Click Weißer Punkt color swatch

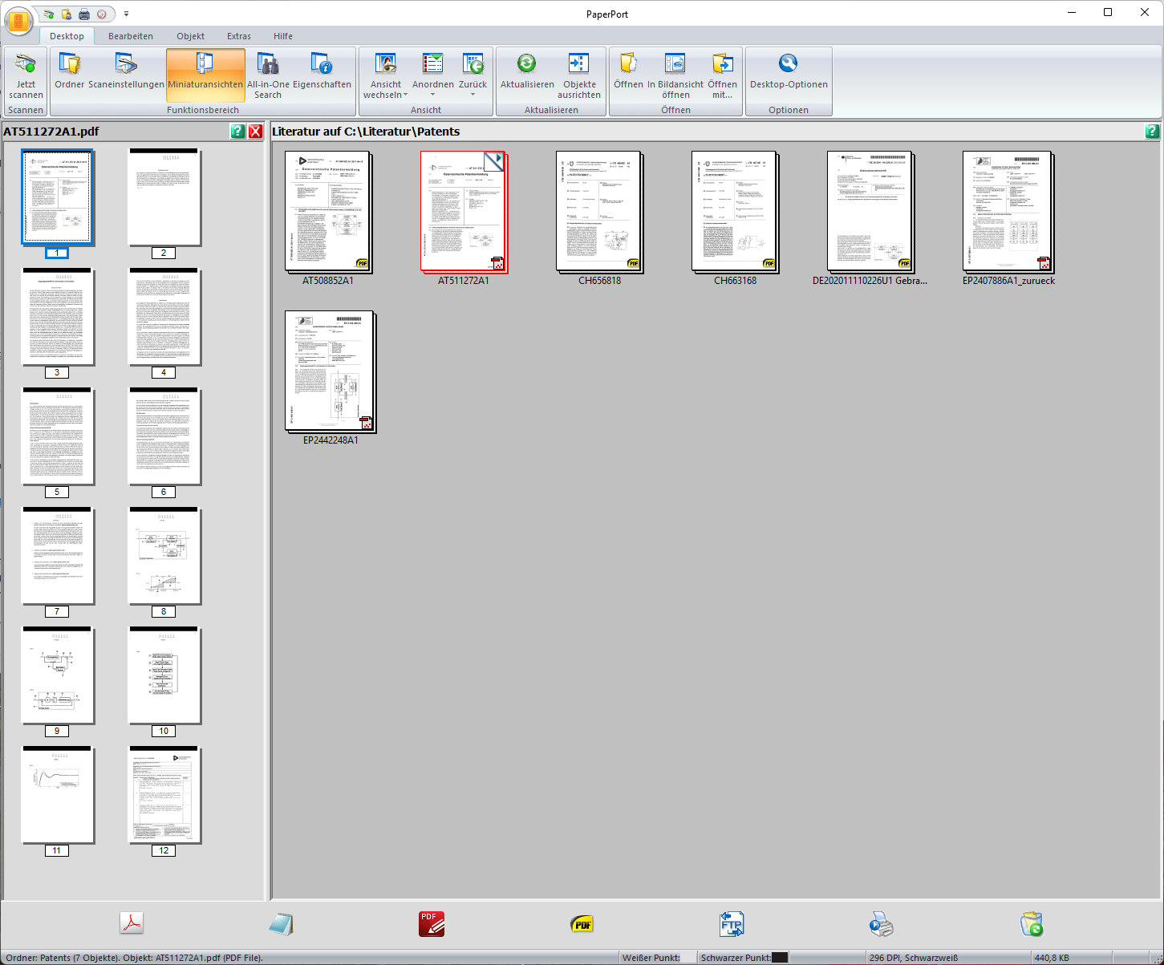pyautogui.click(x=688, y=958)
